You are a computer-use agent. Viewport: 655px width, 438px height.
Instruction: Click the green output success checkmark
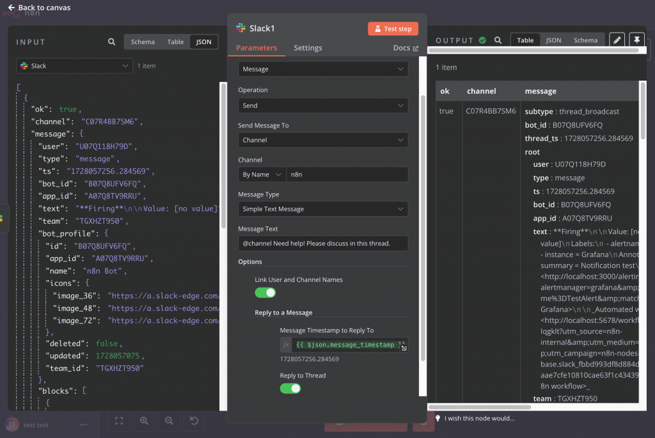(x=482, y=40)
